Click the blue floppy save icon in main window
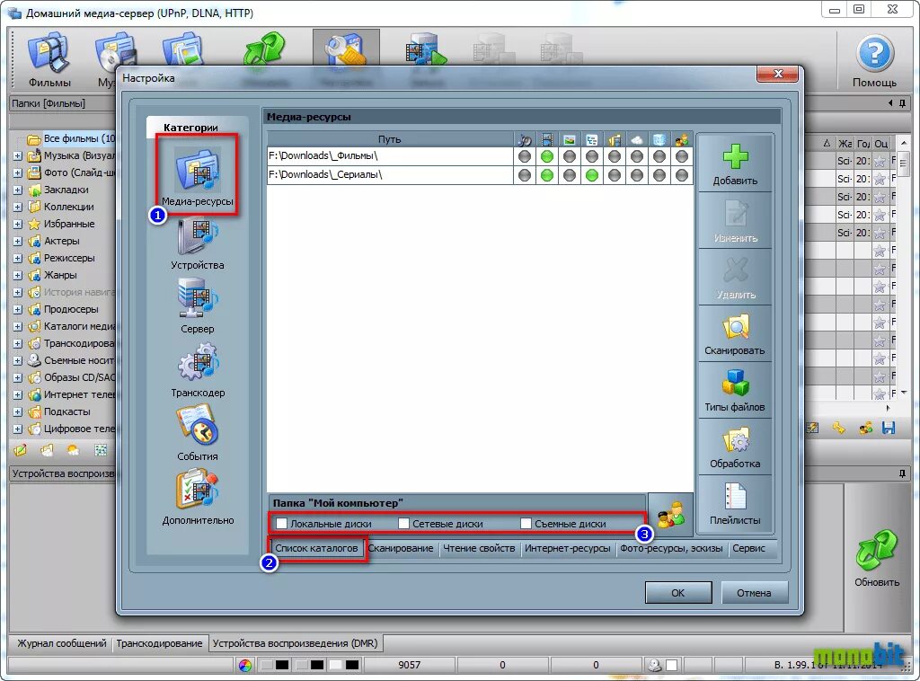 (889, 429)
